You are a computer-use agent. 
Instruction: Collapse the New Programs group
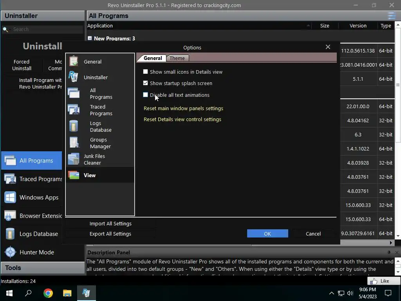click(x=90, y=38)
